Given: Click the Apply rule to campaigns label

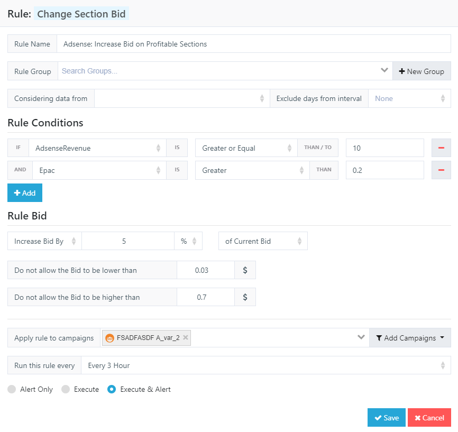Looking at the screenshot, I should 54,338.
